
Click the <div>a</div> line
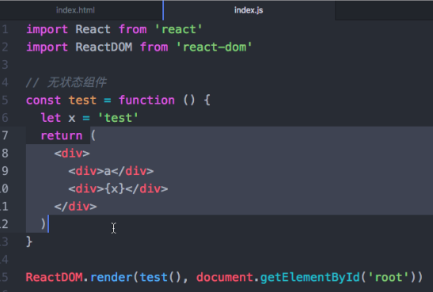[x=111, y=171]
